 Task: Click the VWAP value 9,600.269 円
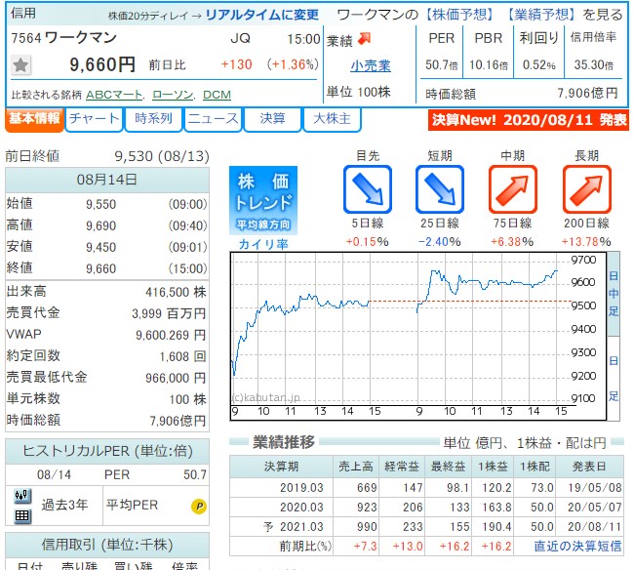[171, 335]
